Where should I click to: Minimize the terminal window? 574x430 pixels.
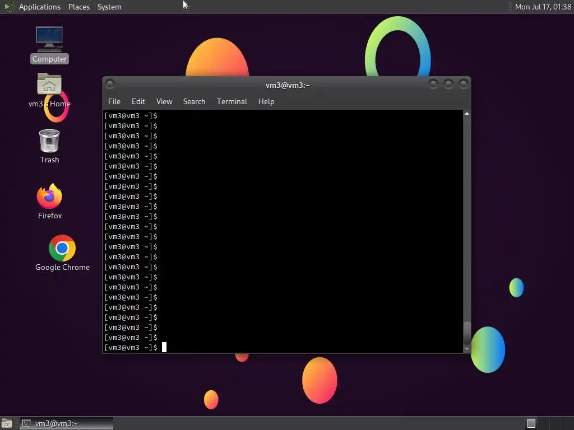coord(433,84)
